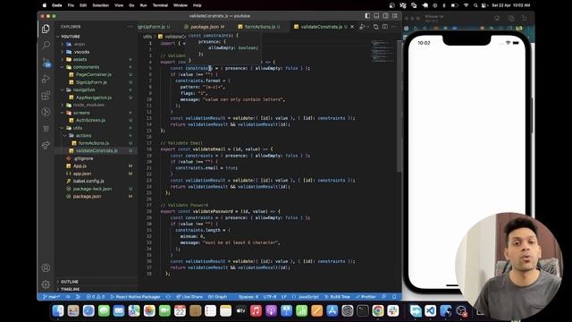Toggle the bottom panel layout button

[x=376, y=16]
